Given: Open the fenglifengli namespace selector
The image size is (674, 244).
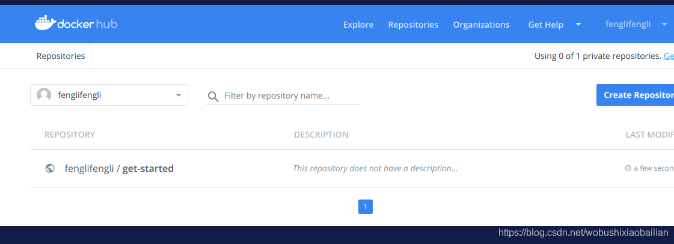Looking at the screenshot, I should tap(109, 95).
